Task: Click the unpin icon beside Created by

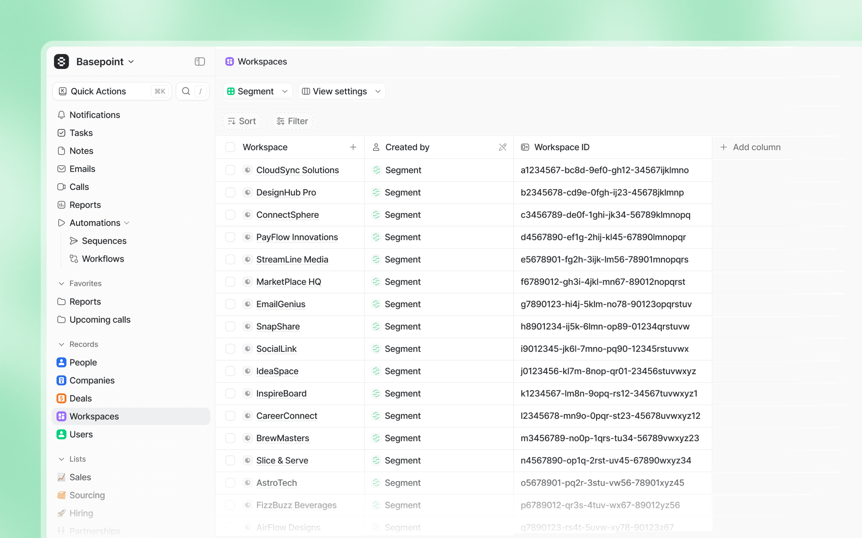Action: tap(502, 147)
